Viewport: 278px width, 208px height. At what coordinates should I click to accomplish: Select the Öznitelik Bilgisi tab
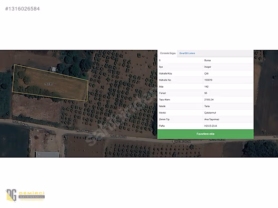click(167, 53)
